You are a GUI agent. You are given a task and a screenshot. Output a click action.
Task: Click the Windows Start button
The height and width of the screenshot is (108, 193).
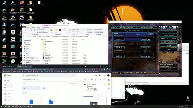pyautogui.click(x=2, y=106)
